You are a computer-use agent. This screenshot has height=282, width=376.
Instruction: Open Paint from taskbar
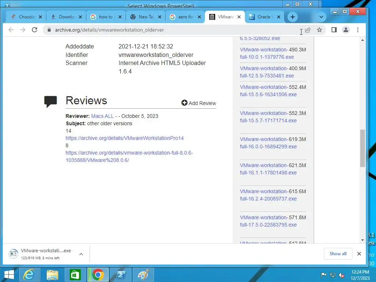coord(143,275)
